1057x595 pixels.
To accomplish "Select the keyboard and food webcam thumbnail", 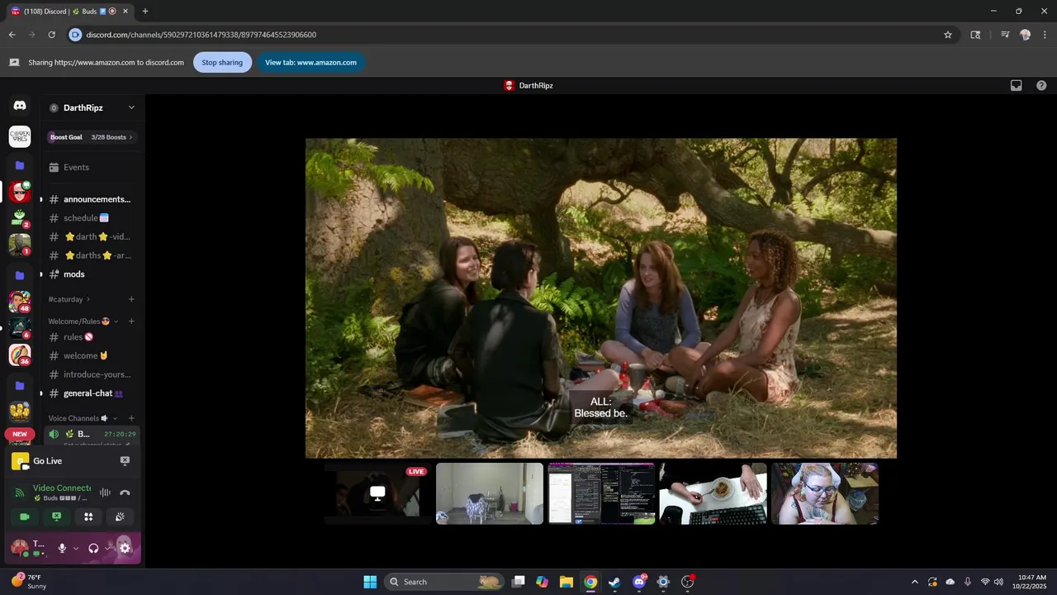I will point(713,493).
